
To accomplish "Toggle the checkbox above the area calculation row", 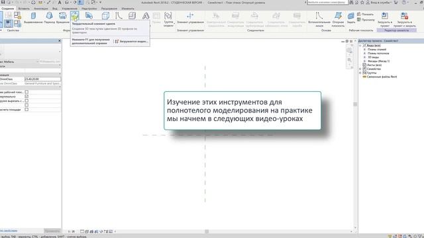I will [26, 105].
